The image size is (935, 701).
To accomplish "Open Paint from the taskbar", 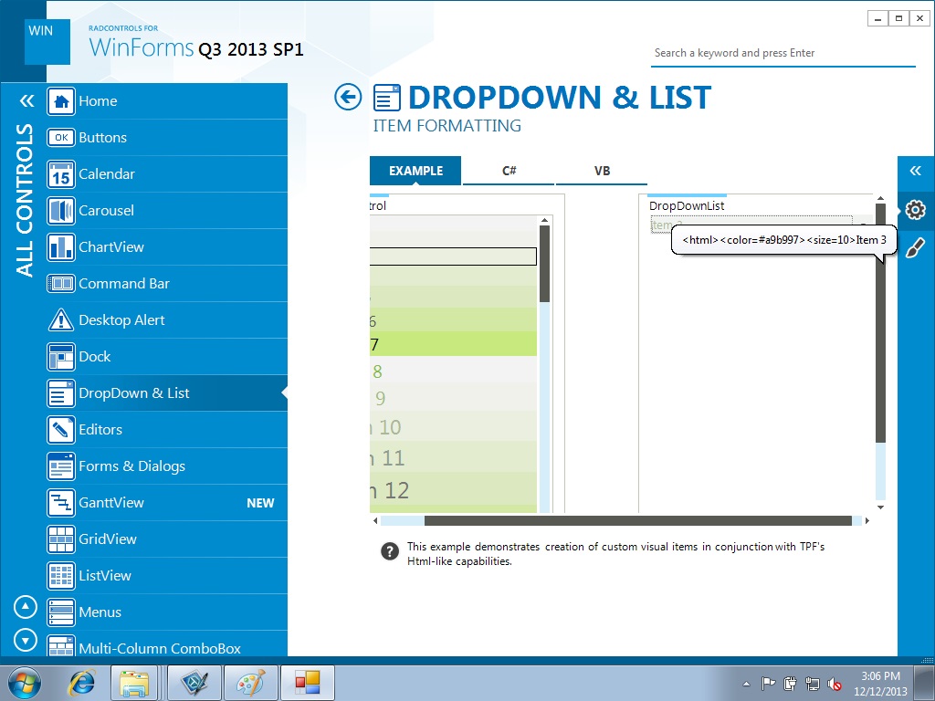I will click(251, 683).
